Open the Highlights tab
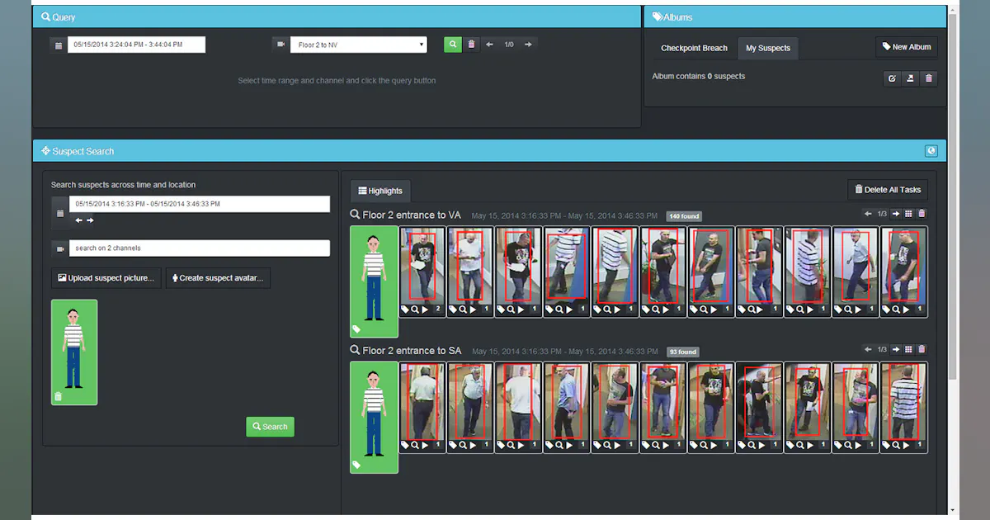This screenshot has width=990, height=520. [x=380, y=191]
